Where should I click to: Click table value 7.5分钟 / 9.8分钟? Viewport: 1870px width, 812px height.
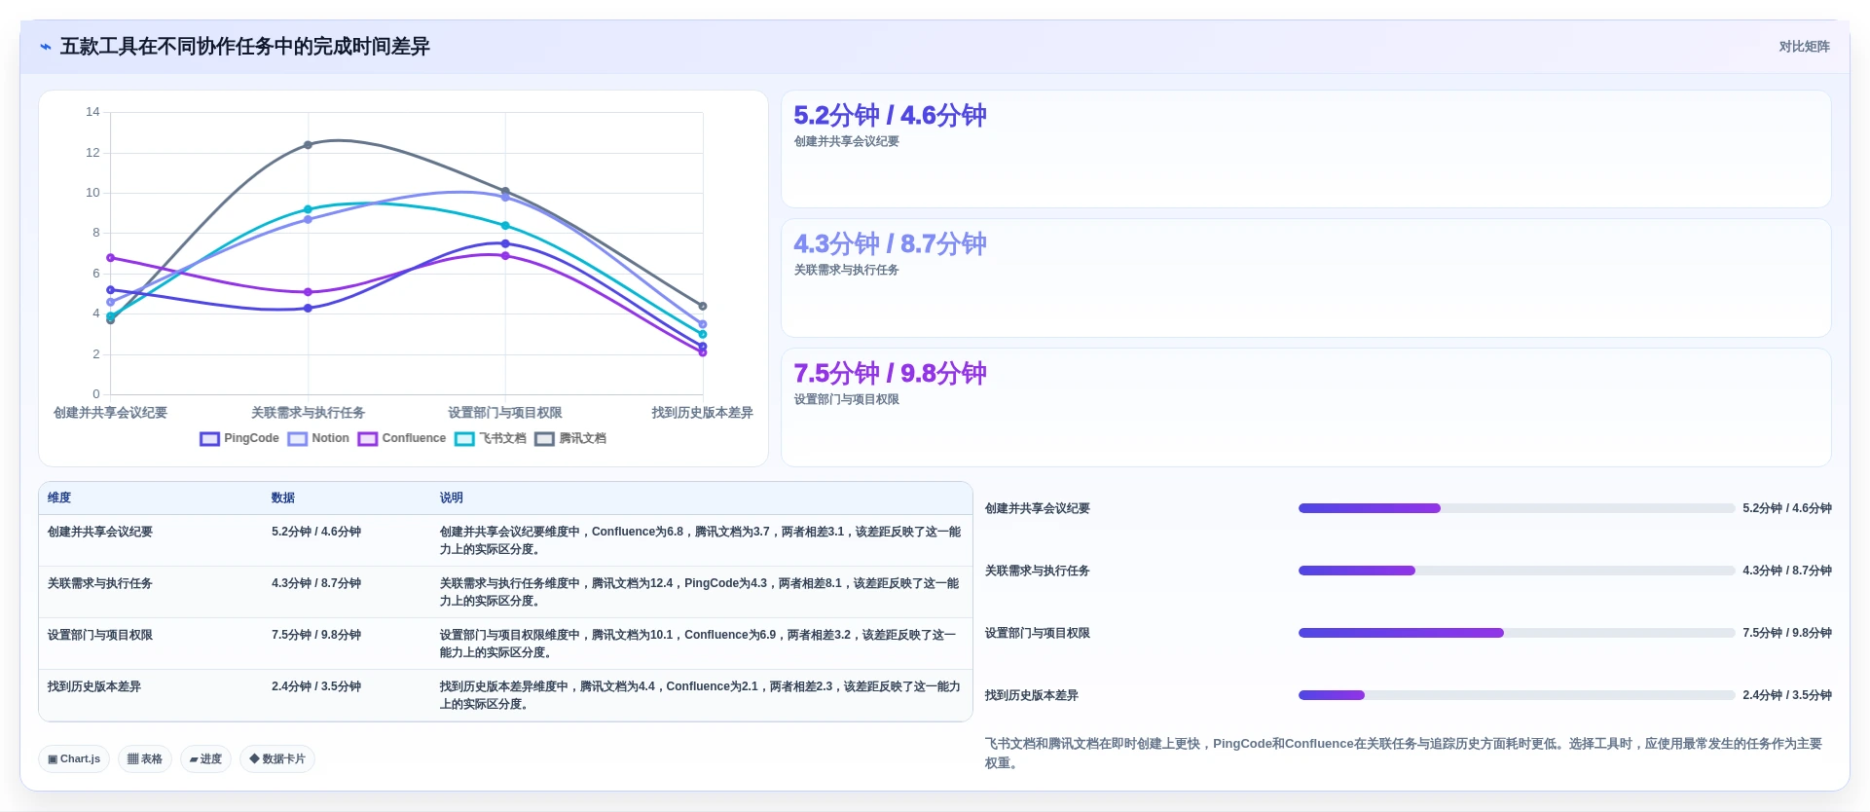pyautogui.click(x=316, y=635)
